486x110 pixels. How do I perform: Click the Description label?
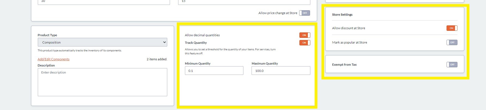tap(46, 65)
